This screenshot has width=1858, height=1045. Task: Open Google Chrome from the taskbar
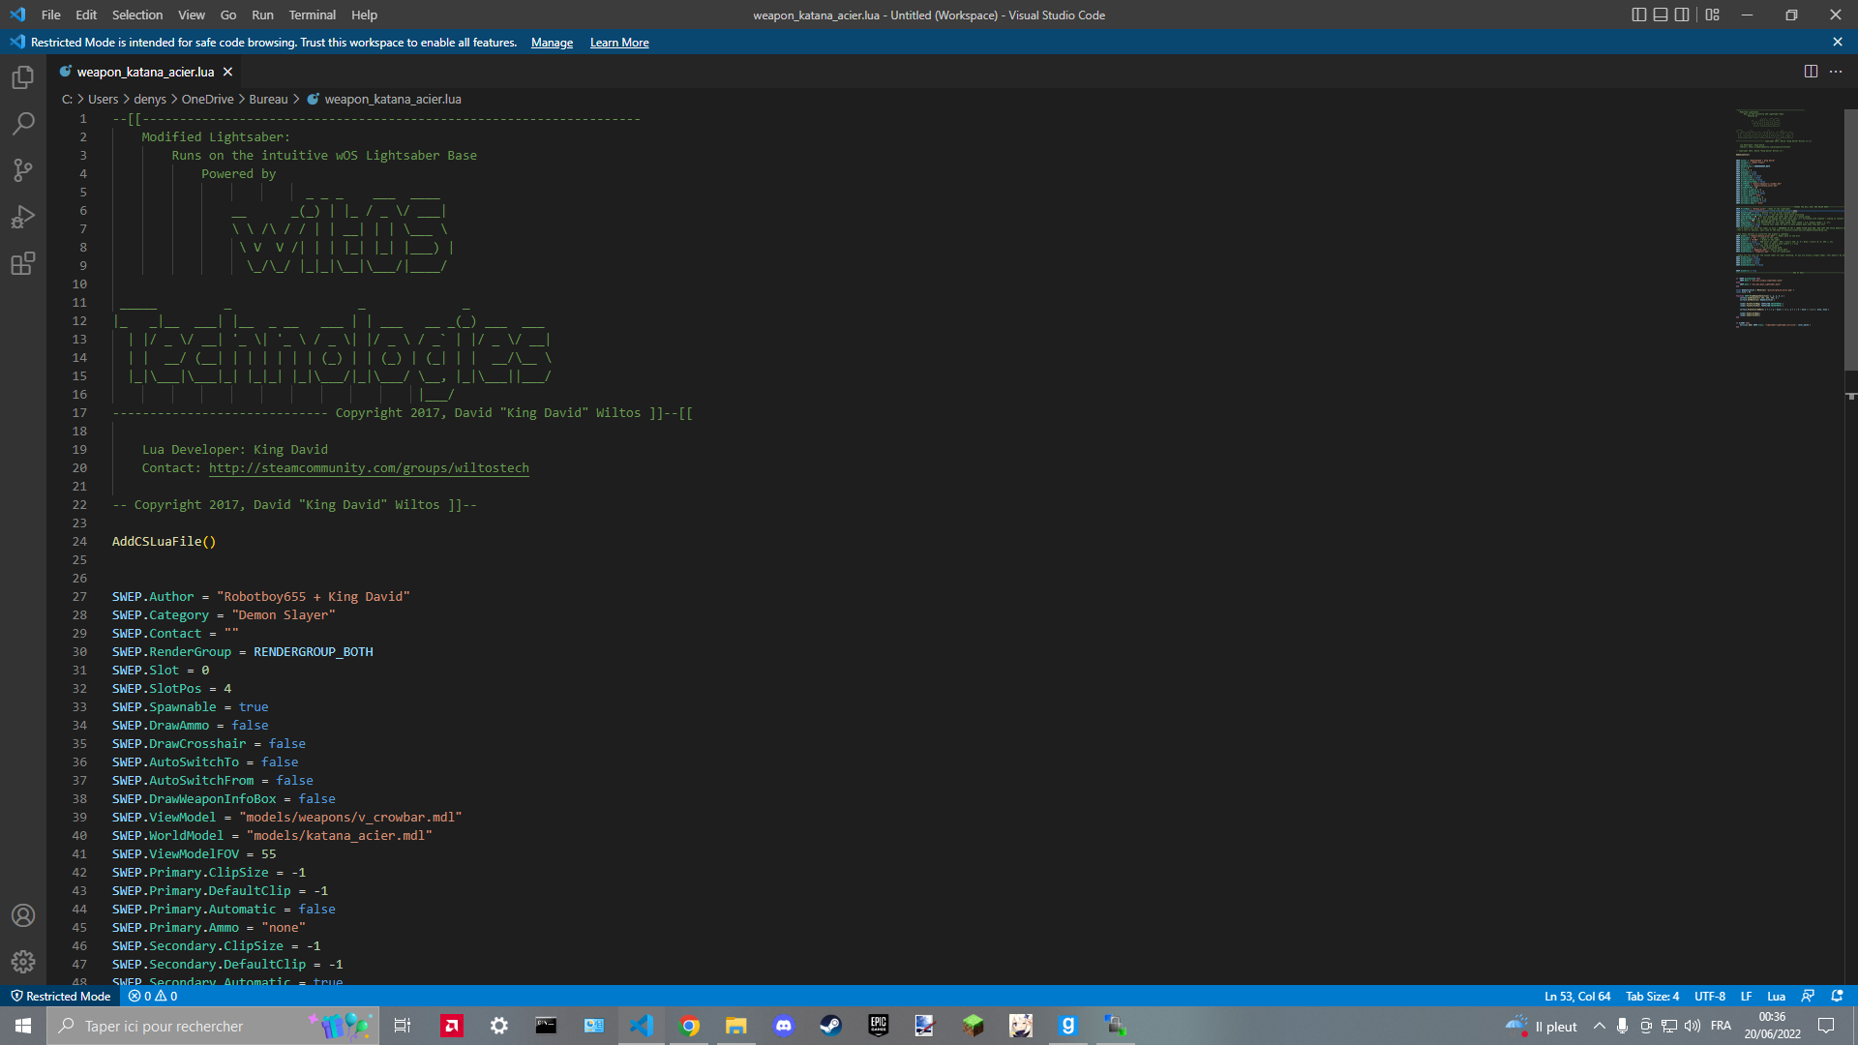689,1026
